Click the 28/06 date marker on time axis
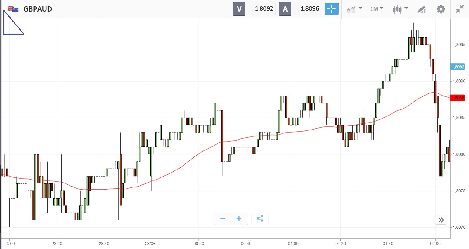 click(x=150, y=244)
